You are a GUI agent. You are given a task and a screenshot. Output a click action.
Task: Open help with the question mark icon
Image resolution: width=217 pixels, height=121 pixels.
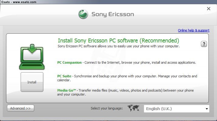pyautogui.click(x=204, y=44)
